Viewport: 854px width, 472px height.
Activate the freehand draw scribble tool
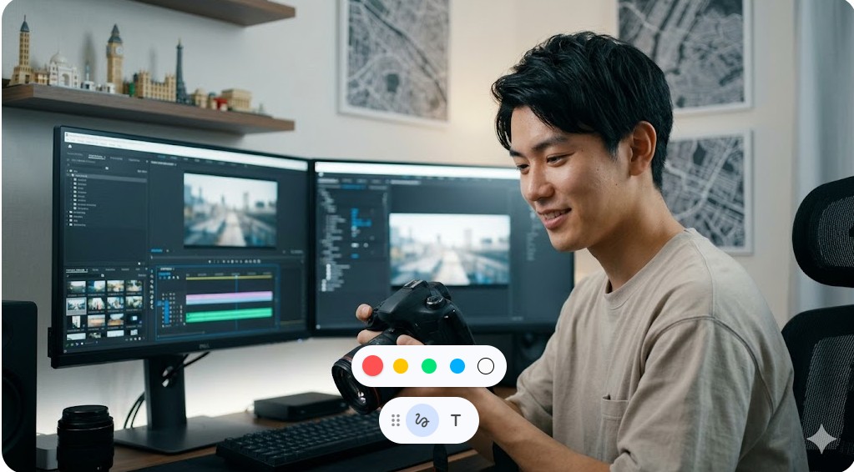pos(422,420)
